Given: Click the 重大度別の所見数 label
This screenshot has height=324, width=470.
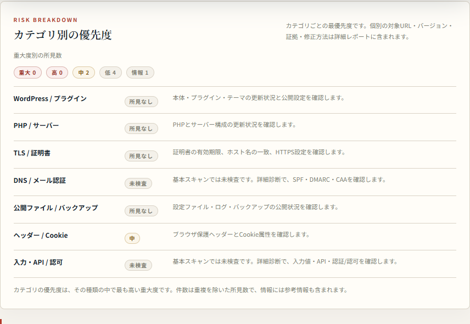Looking at the screenshot, I should [x=38, y=55].
